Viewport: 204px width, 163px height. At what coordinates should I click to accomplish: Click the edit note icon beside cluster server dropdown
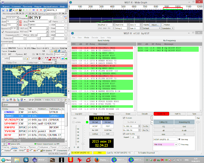pos(65,100)
